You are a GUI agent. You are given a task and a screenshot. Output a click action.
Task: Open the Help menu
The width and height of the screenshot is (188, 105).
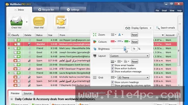(179, 11)
